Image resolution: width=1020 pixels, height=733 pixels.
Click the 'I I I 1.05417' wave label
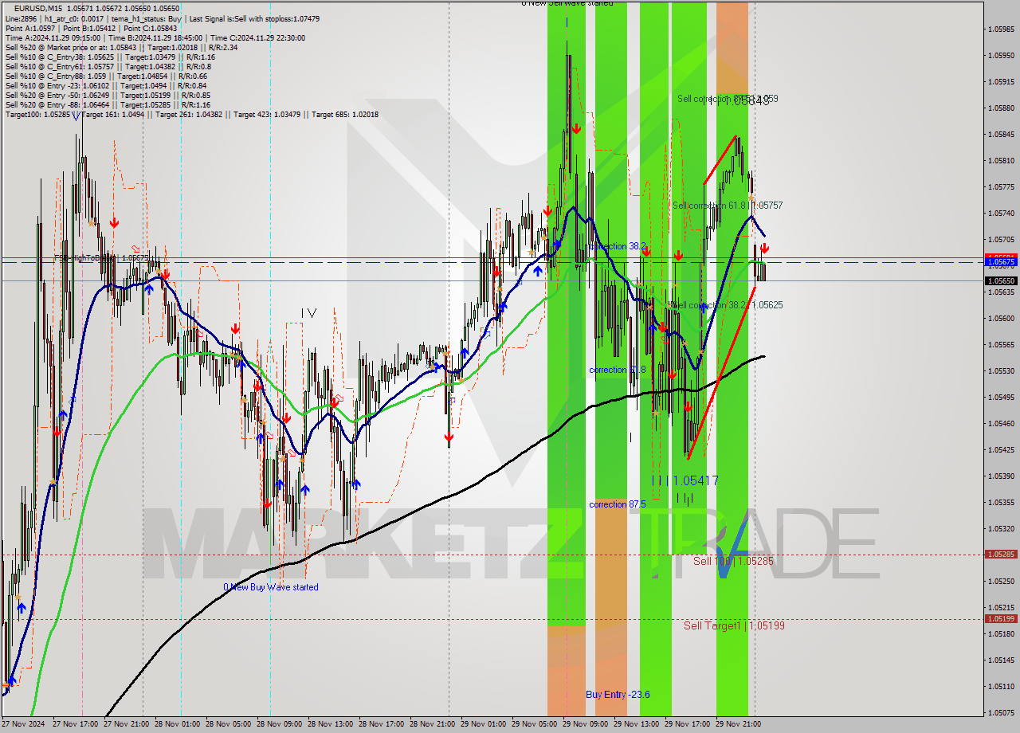[x=685, y=480]
